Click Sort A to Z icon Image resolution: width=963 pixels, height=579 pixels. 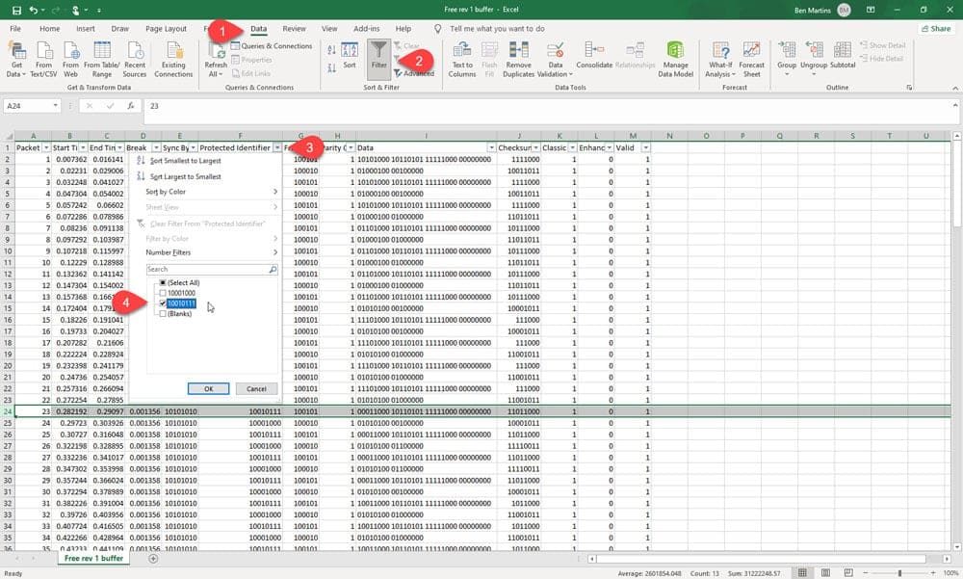331,50
